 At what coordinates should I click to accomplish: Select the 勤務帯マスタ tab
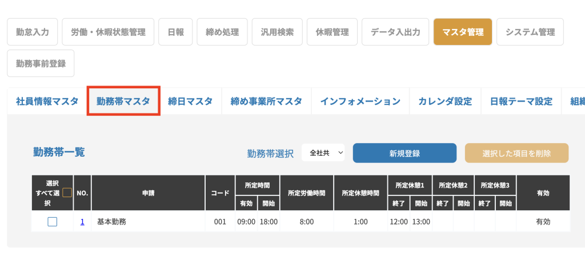pos(123,101)
